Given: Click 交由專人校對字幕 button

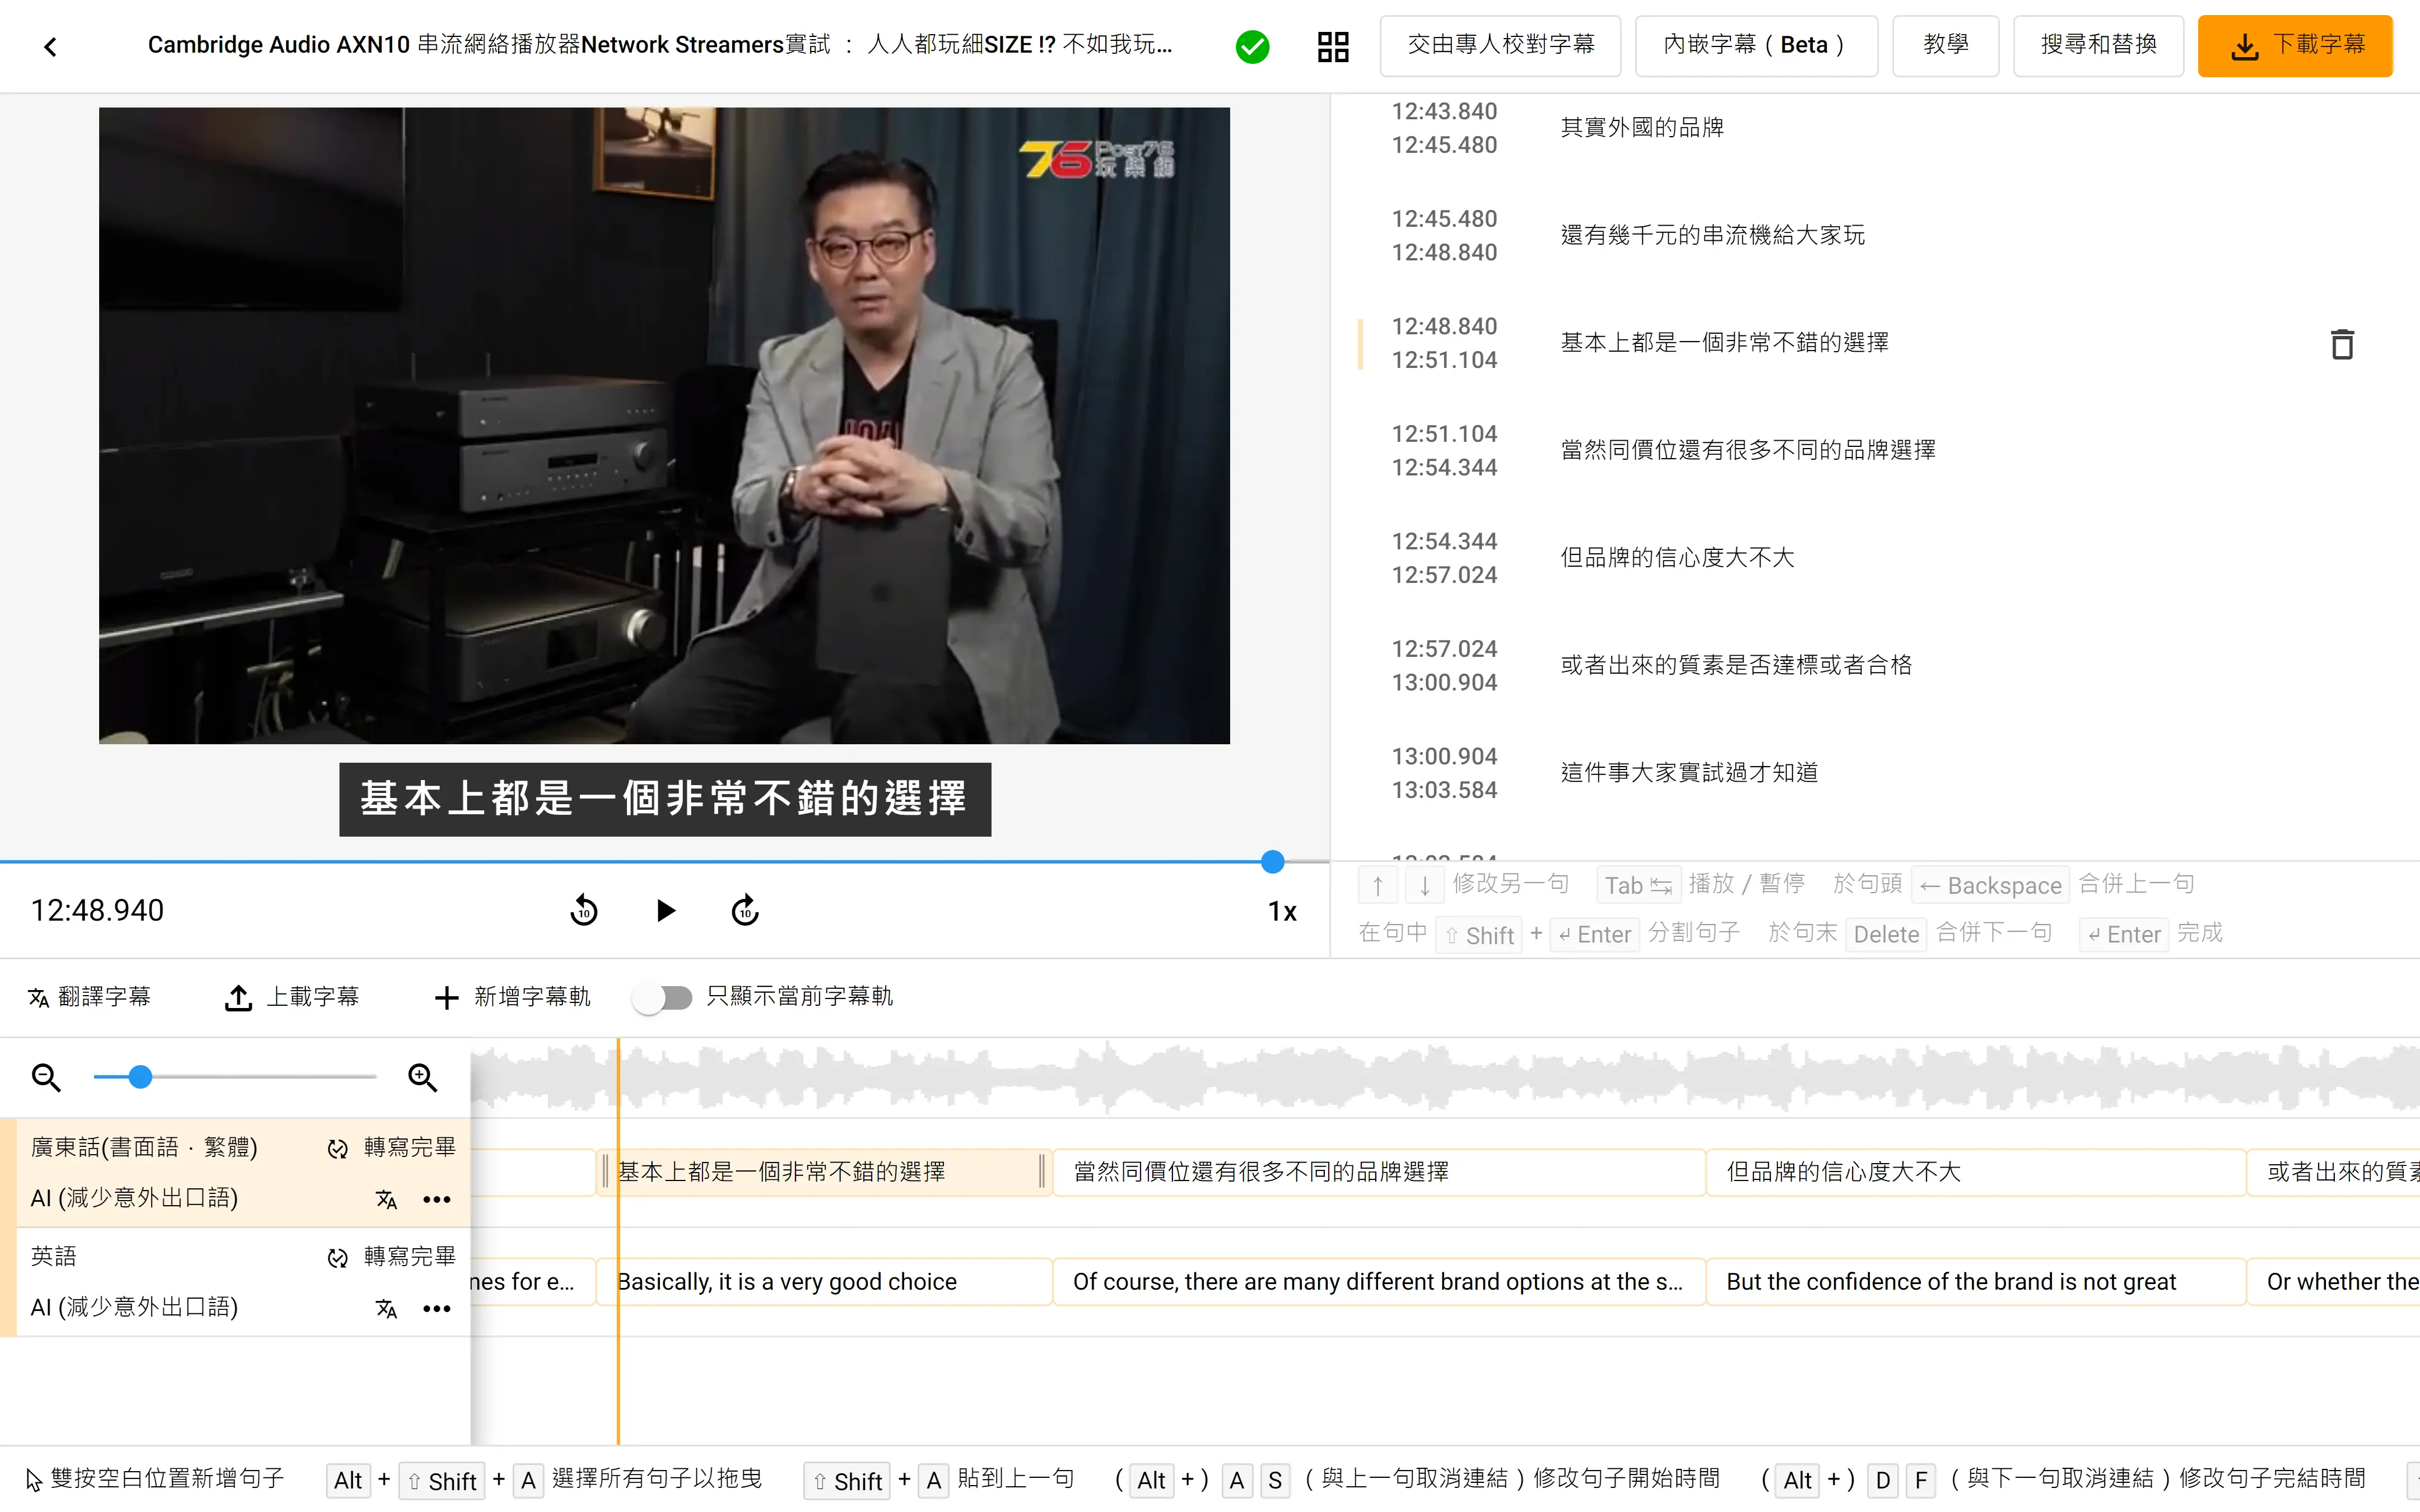Looking at the screenshot, I should click(x=1500, y=45).
